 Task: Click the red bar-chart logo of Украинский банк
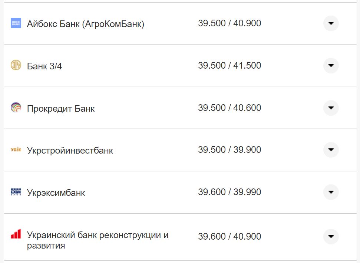click(x=16, y=234)
